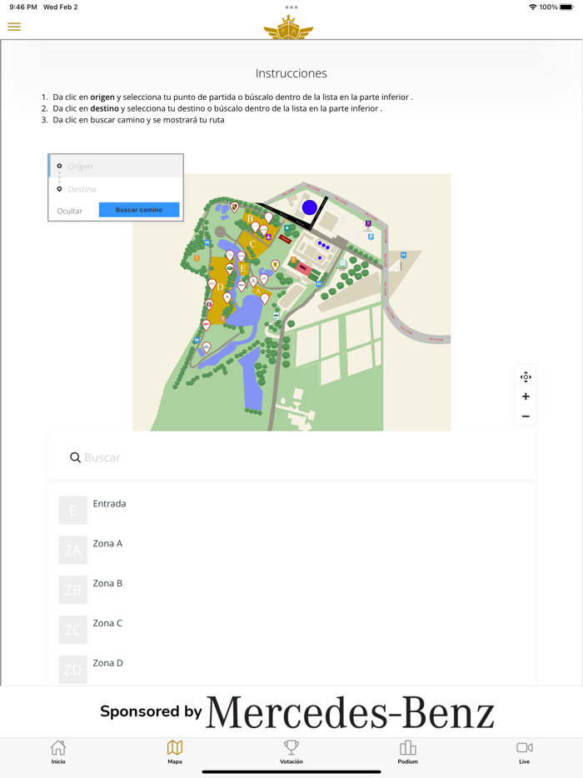Select Entrada from the list
Image resolution: width=583 pixels, height=778 pixels.
click(x=291, y=510)
